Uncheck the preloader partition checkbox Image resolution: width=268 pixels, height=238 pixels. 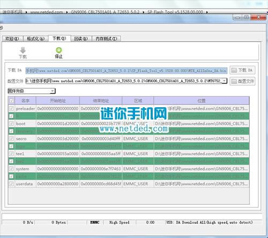11,108
